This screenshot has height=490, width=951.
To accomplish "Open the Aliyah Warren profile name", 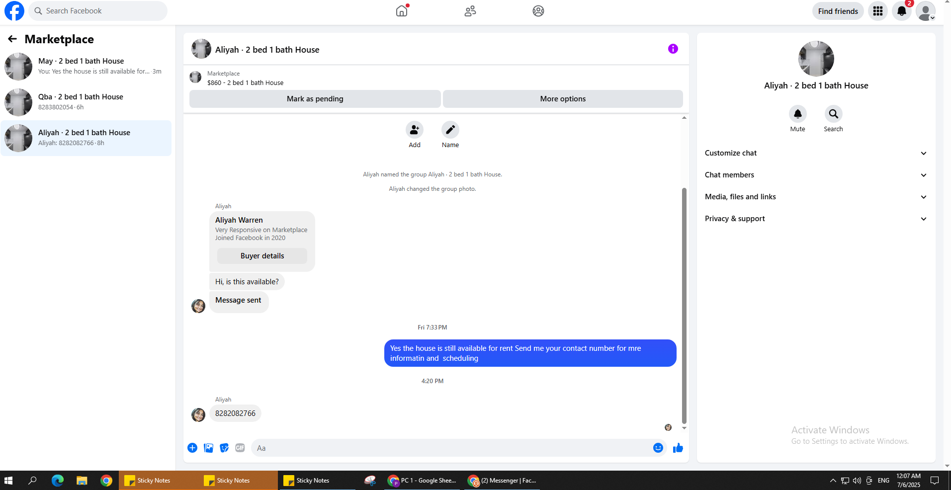I will pos(239,220).
